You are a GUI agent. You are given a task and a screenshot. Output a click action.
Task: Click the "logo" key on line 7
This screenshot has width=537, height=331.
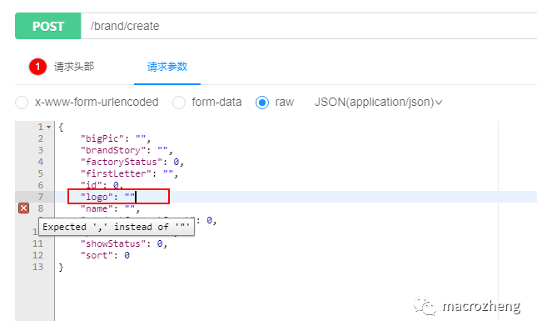click(97, 197)
